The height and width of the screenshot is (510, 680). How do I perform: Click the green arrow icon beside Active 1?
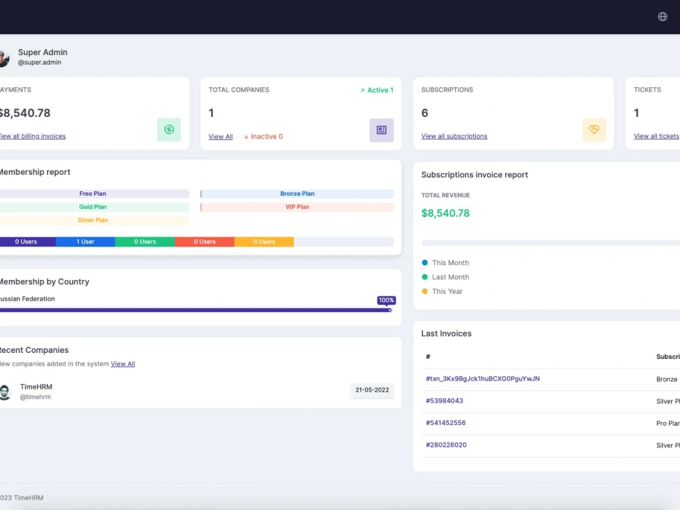point(362,89)
